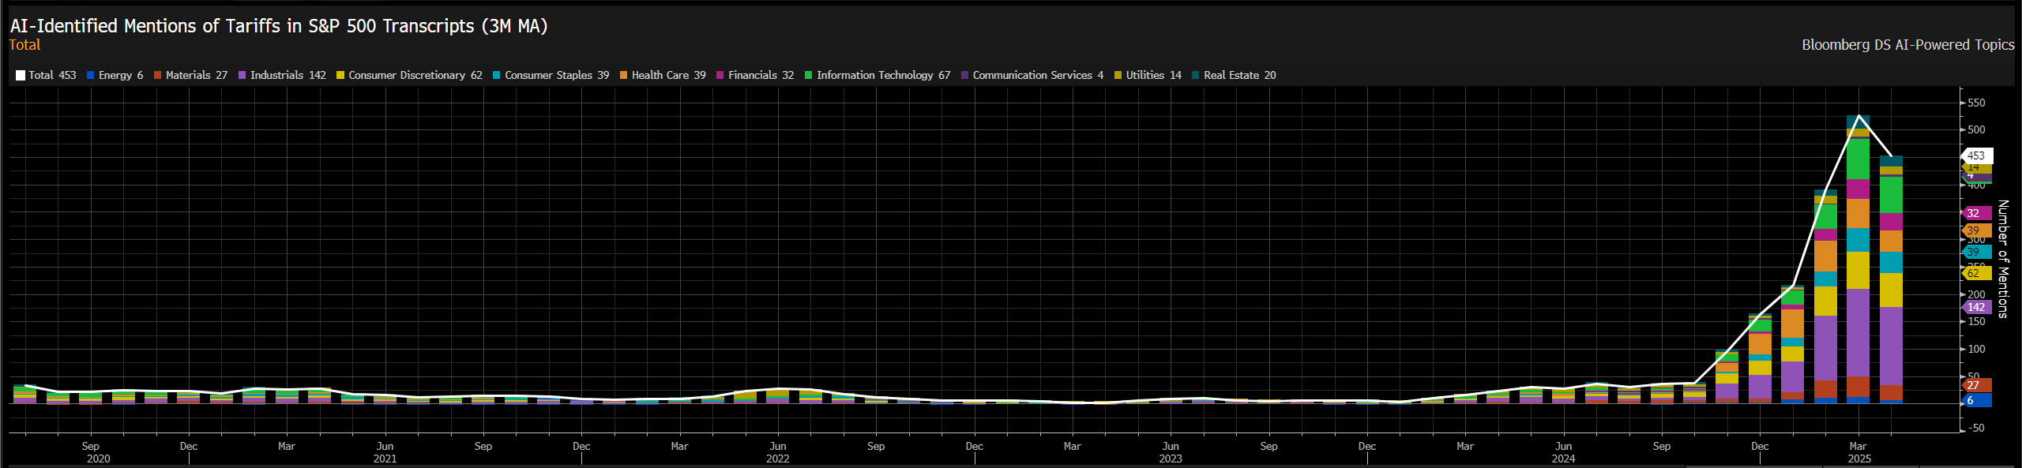Click the 100 y-axis label
This screenshot has width=2022, height=468.
coord(1976,349)
